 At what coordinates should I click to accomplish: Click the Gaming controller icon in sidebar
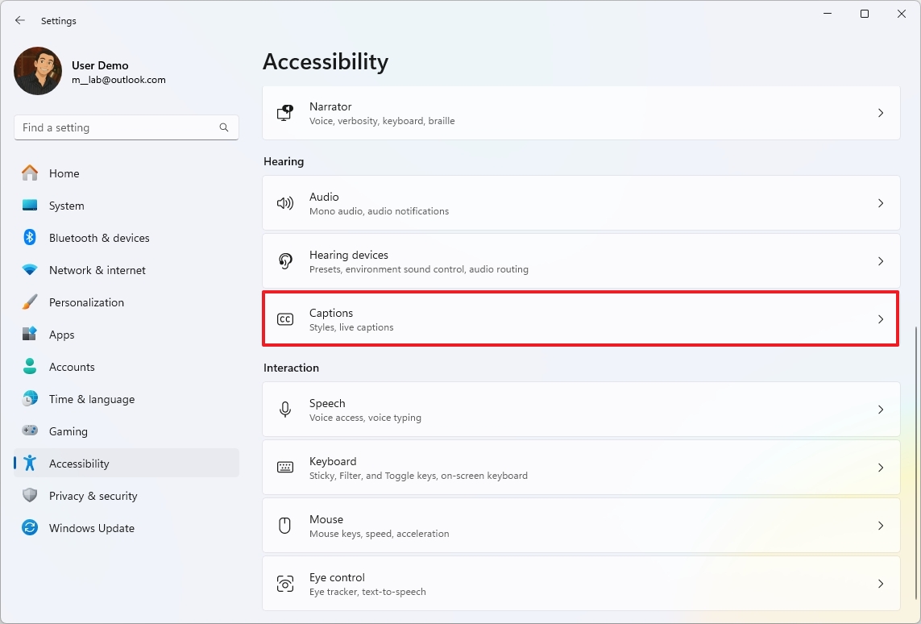[x=30, y=431]
